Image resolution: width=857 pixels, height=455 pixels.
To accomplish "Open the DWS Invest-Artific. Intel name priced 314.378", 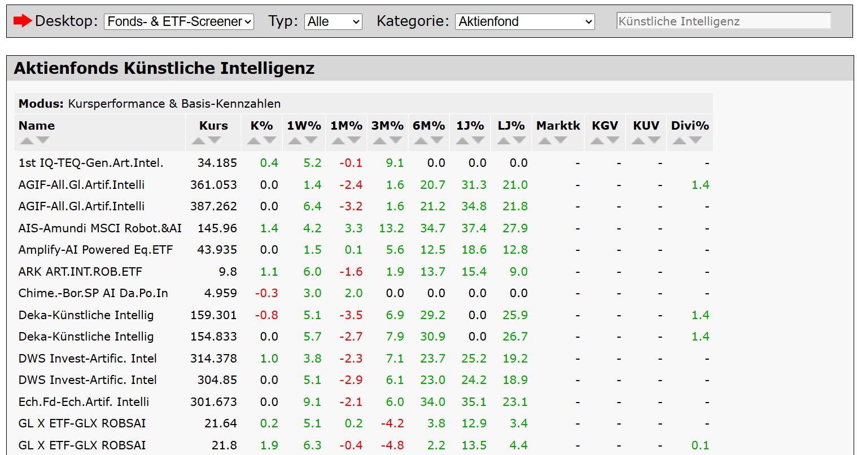I will point(88,359).
